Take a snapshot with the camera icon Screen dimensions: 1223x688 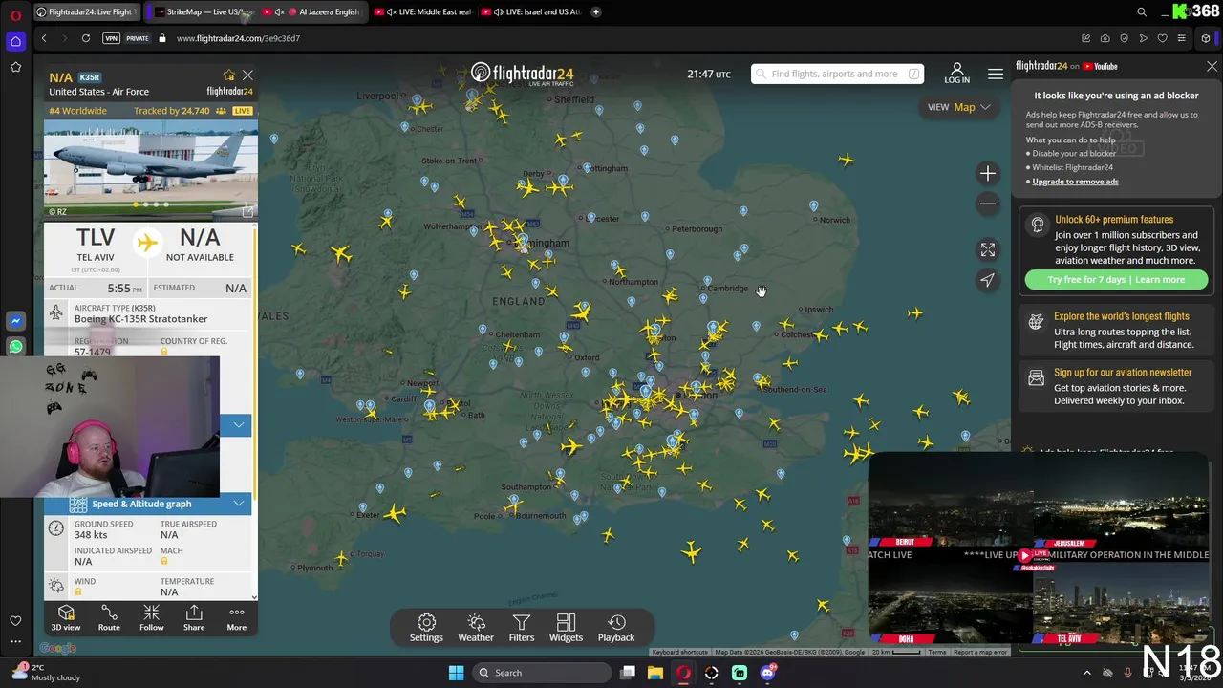click(1105, 38)
